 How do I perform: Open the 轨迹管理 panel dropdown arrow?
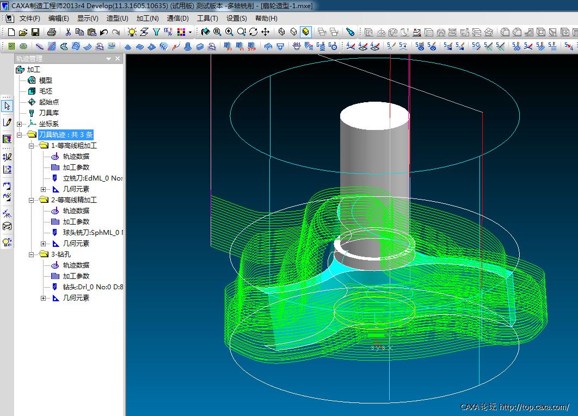tap(108, 59)
